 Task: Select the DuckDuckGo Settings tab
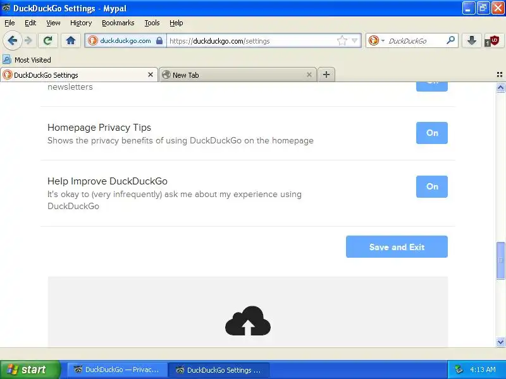(x=78, y=75)
